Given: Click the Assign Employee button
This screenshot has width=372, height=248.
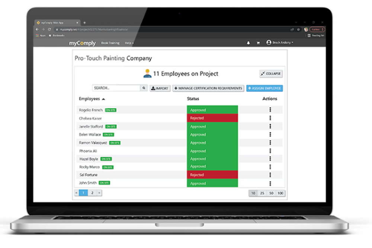Looking at the screenshot, I should coord(264,88).
